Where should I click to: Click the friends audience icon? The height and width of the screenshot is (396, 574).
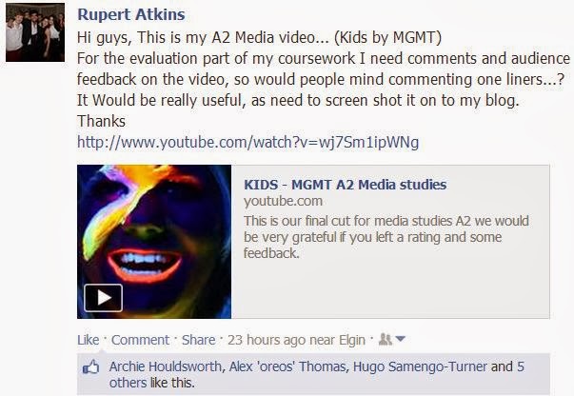[385, 339]
